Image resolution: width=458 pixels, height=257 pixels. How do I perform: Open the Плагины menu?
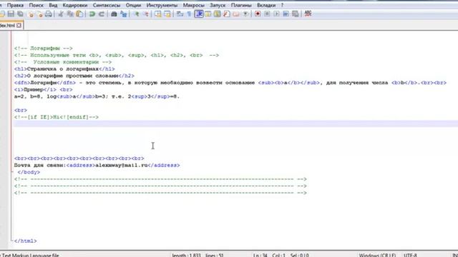[241, 5]
